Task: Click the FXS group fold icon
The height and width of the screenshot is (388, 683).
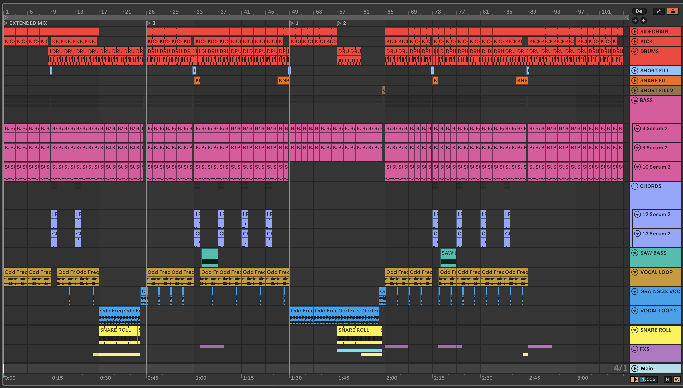Action: pos(635,349)
